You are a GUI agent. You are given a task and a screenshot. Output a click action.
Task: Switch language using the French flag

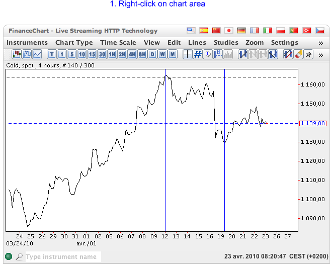point(255,31)
